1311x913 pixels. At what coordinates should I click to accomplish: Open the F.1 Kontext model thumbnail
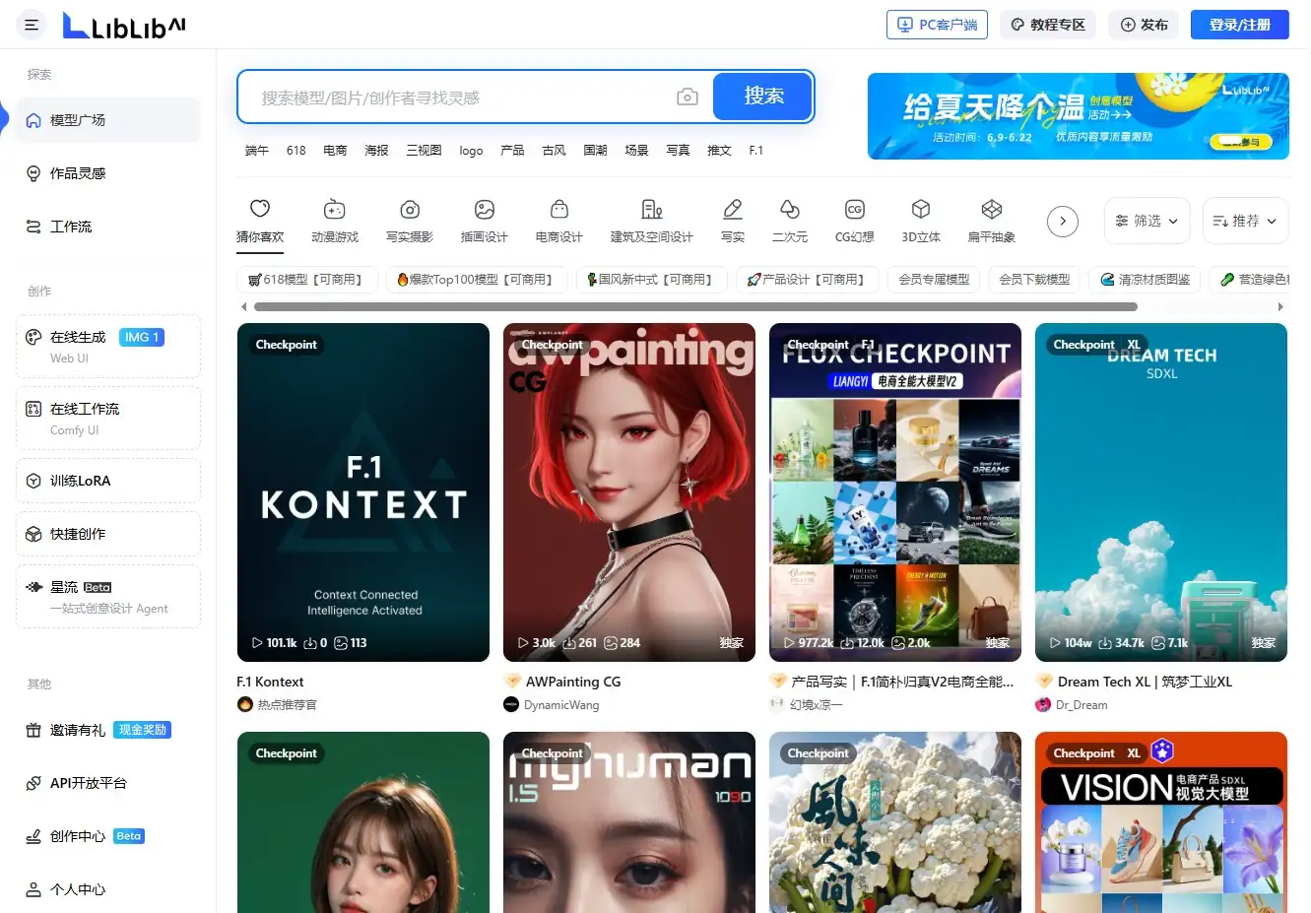coord(363,492)
